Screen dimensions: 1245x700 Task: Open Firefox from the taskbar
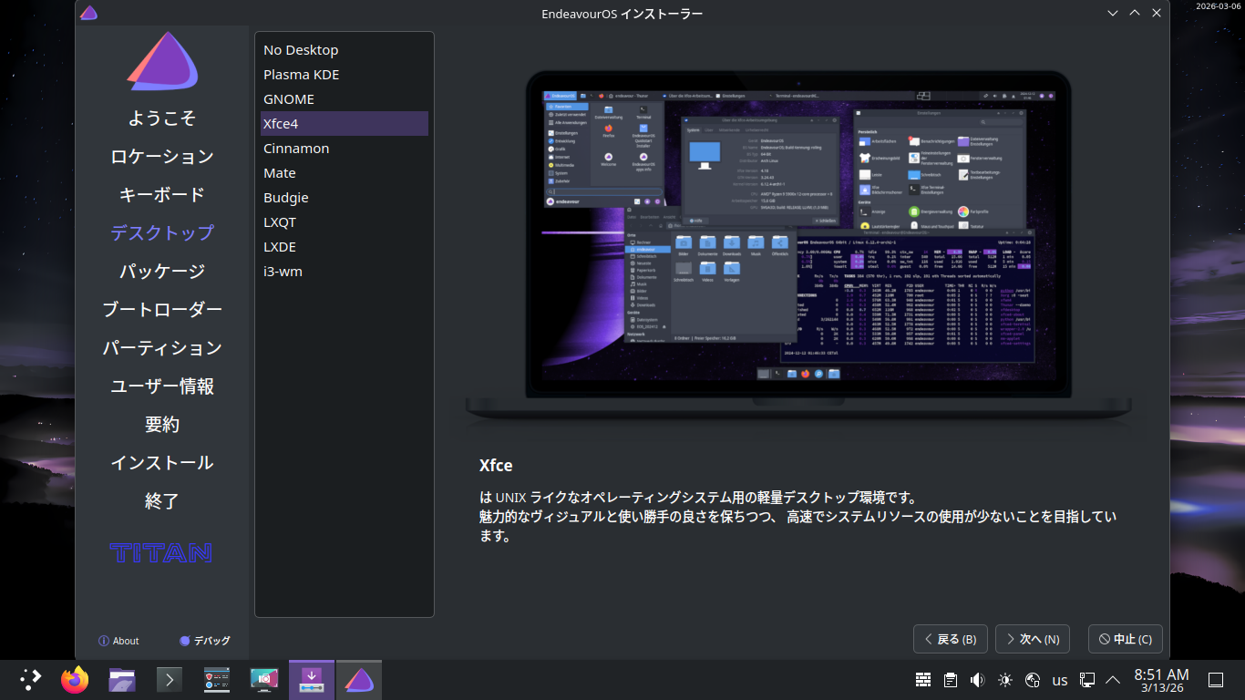(75, 680)
